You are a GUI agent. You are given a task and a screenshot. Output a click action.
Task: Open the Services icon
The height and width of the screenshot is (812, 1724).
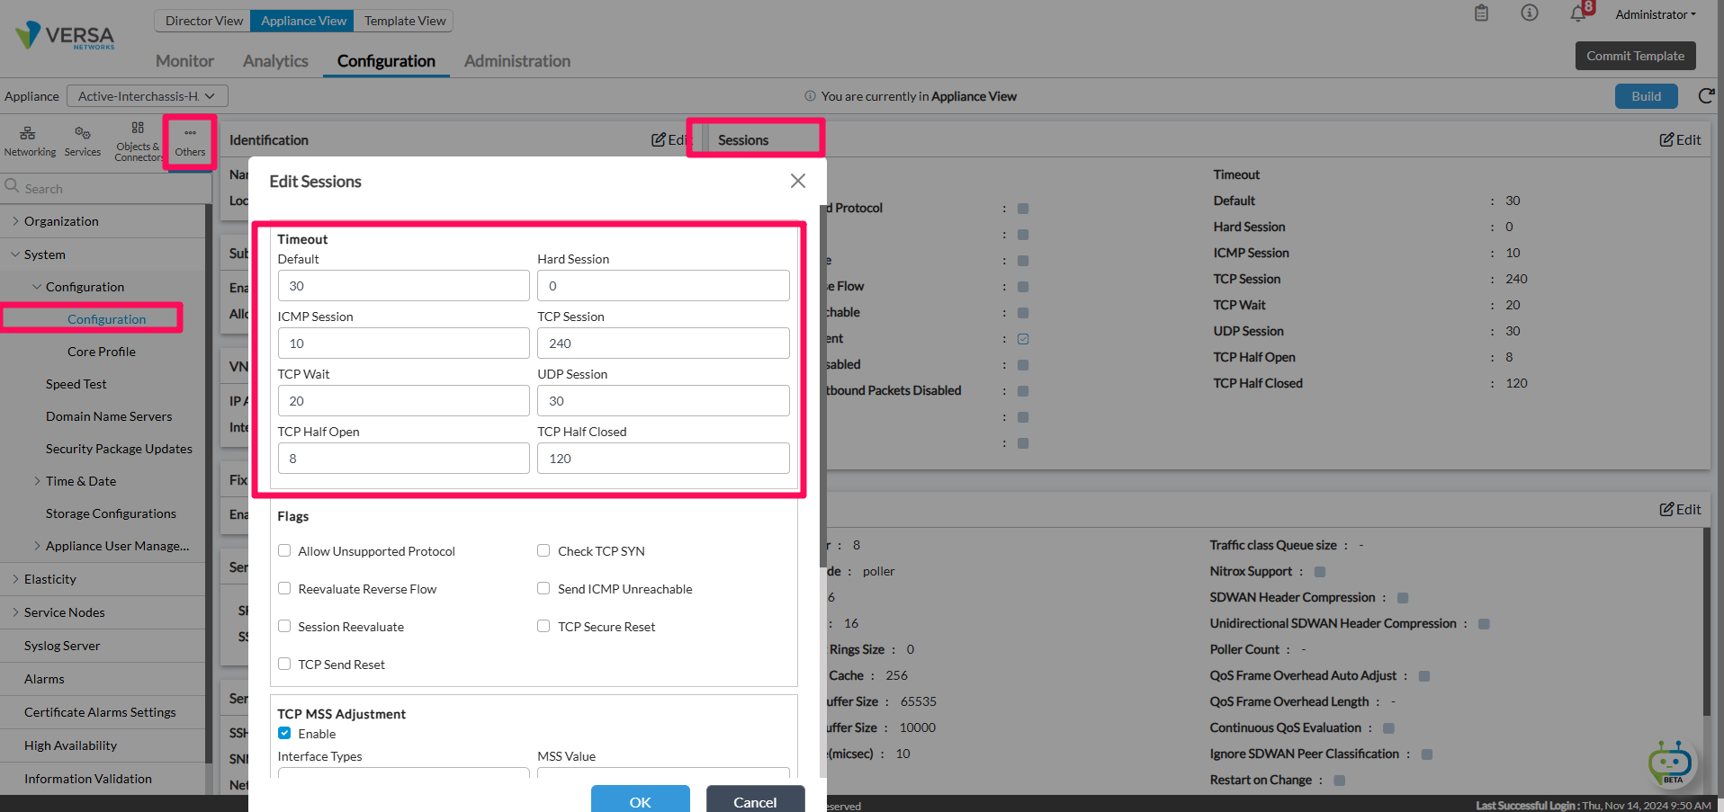pyautogui.click(x=82, y=141)
